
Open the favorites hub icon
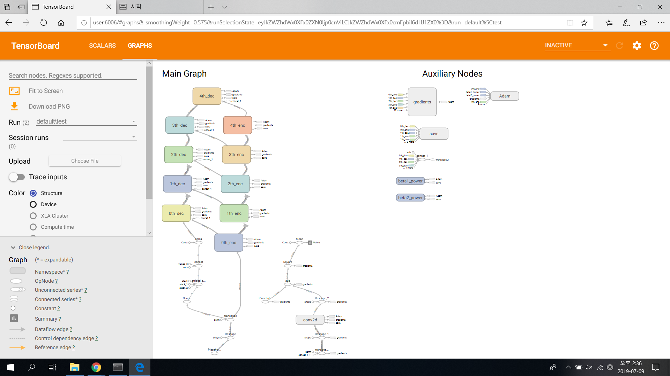609,23
